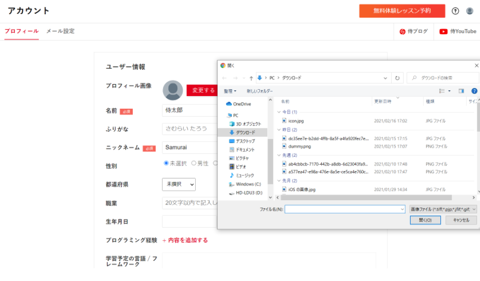
Task: Select OneDrive in the navigation pane
Action: pos(241,104)
